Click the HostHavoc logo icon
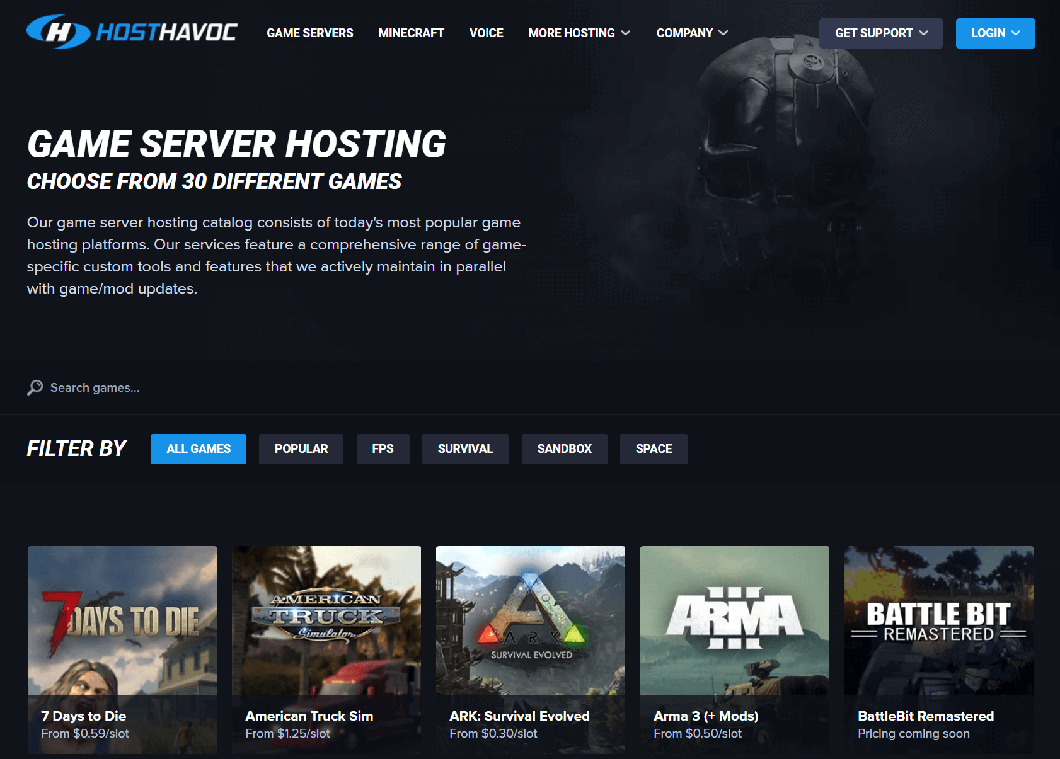The image size is (1060, 759). pos(58,32)
